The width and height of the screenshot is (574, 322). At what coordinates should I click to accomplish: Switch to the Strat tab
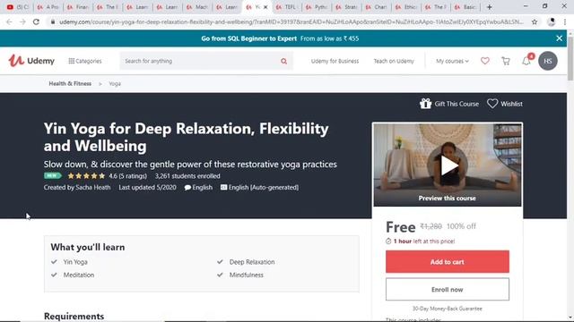346,7
